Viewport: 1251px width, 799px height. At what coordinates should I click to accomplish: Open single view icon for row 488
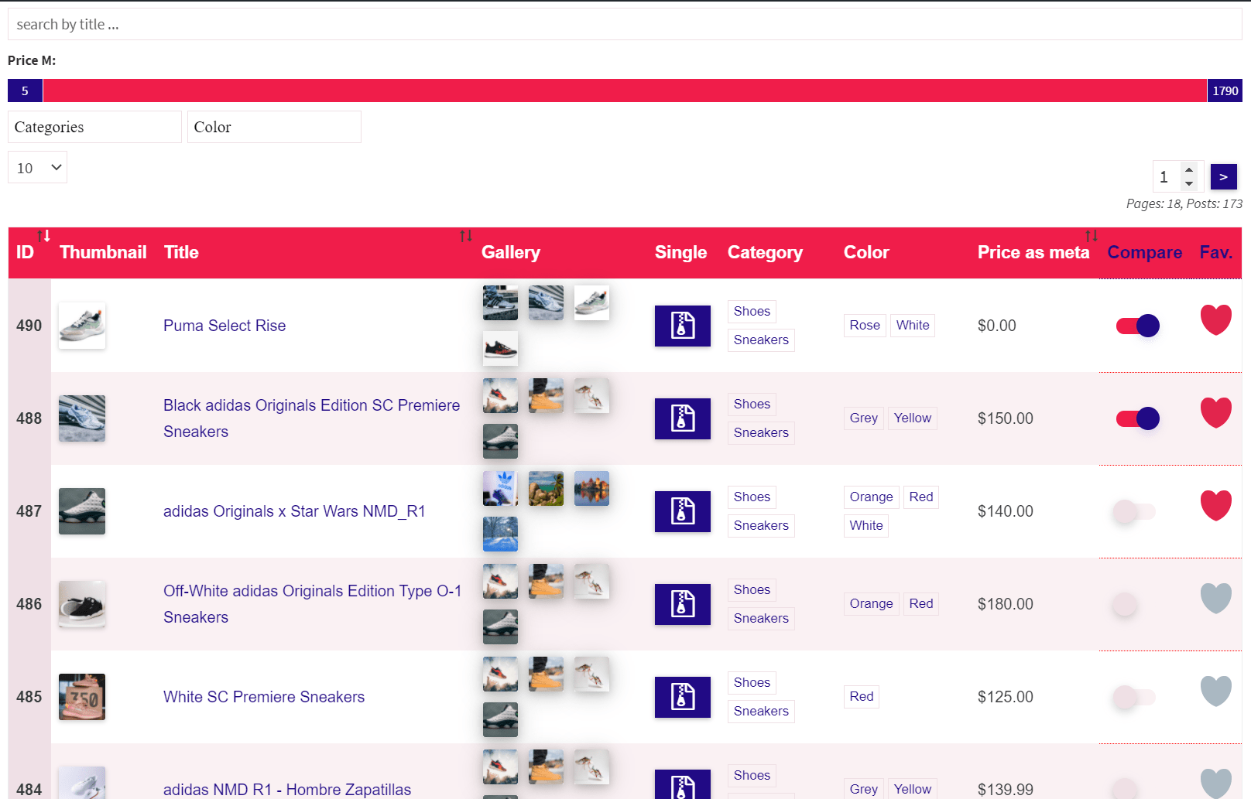click(682, 418)
